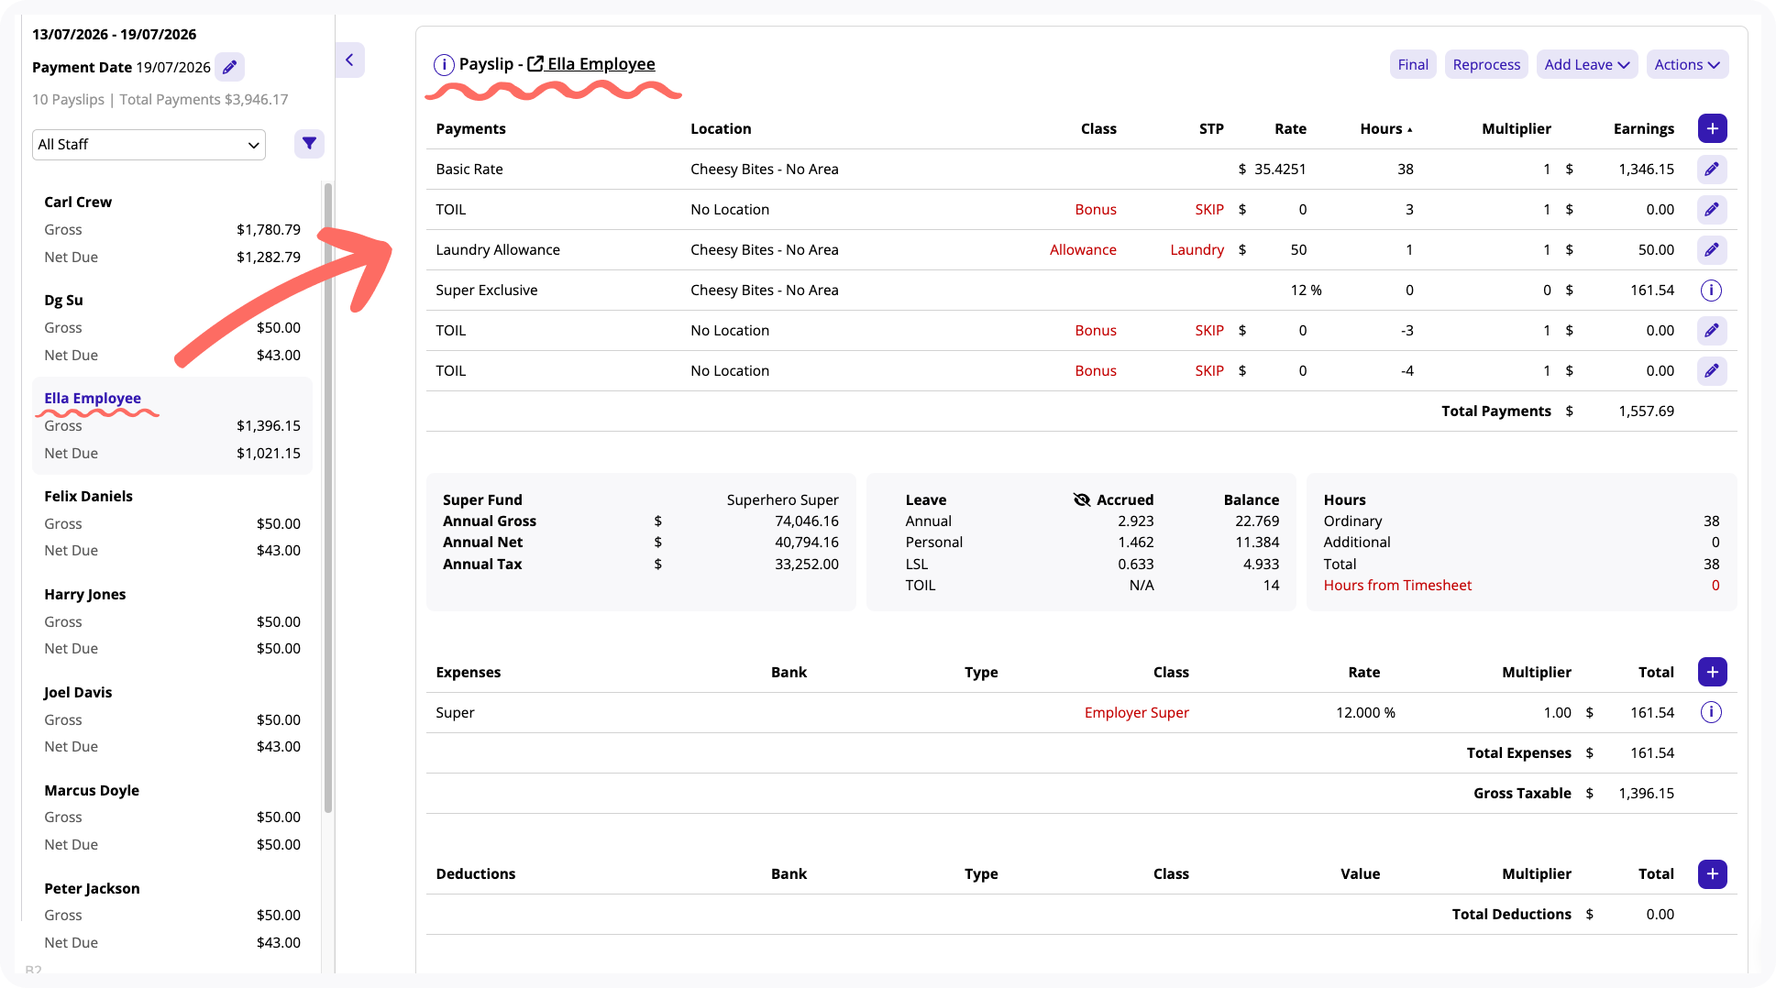
Task: Open the All Staff dropdown
Action: coord(149,145)
